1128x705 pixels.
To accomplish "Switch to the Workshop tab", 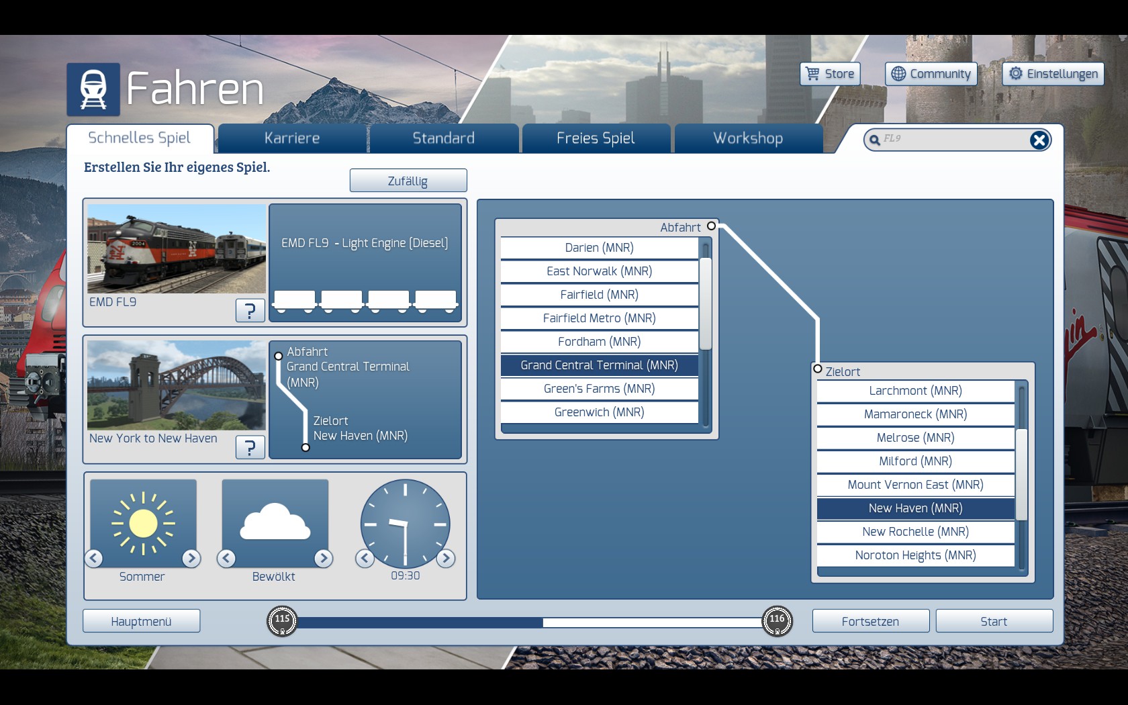I will click(748, 138).
